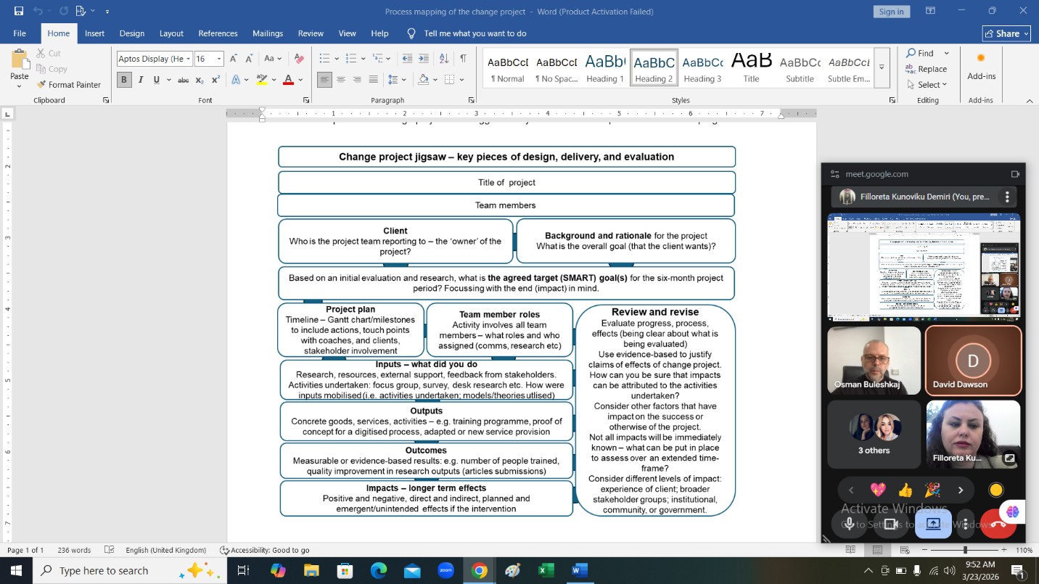Click the Share button
This screenshot has width=1039, height=584.
point(1006,33)
